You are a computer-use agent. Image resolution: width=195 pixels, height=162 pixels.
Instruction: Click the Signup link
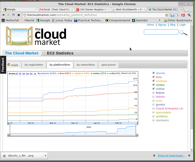tap(162, 25)
